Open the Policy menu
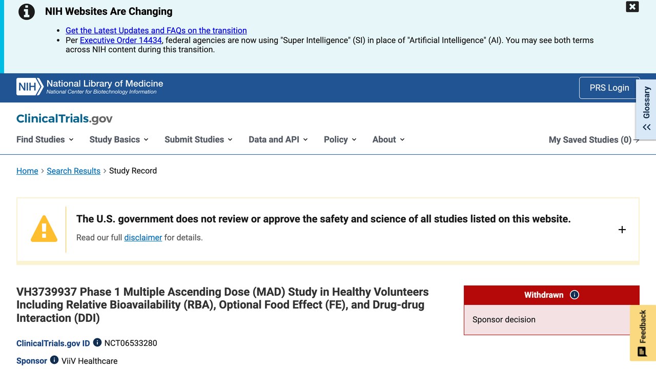Viewport: 656px width, 369px height. (340, 139)
